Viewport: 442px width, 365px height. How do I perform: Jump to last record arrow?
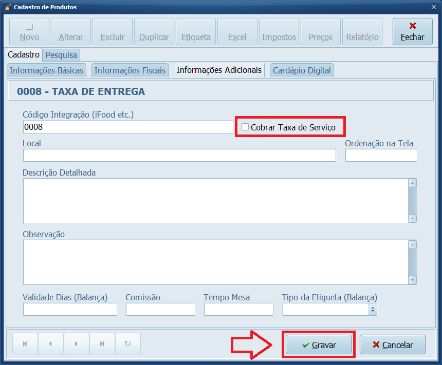102,344
